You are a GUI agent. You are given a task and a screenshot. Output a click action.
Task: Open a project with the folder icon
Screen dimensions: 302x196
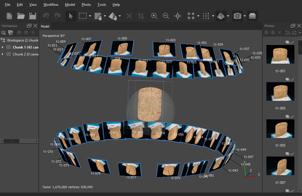(21, 16)
